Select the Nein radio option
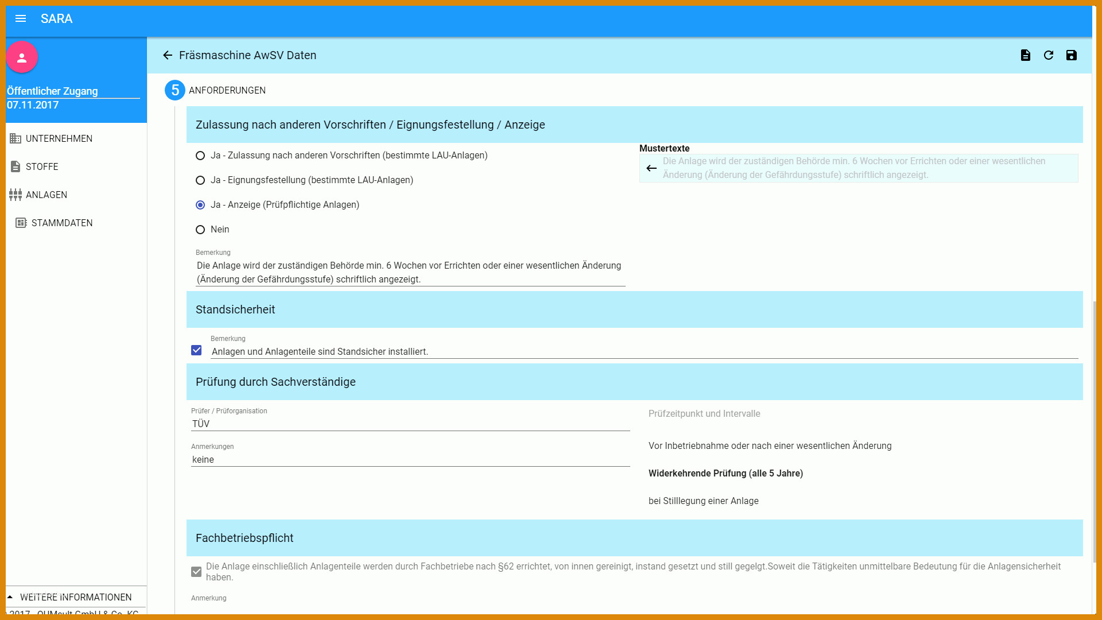The width and height of the screenshot is (1102, 620). click(200, 230)
